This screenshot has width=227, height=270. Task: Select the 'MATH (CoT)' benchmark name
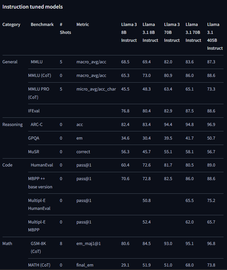click(39, 265)
